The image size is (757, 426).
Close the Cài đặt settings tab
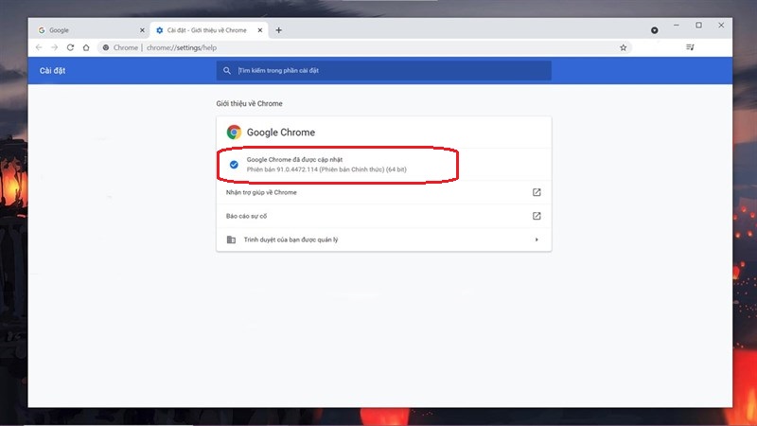pos(259,30)
